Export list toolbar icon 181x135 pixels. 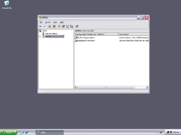72,26
